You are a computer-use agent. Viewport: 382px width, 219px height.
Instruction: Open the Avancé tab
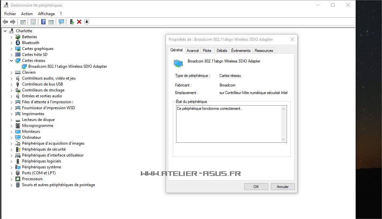193,51
